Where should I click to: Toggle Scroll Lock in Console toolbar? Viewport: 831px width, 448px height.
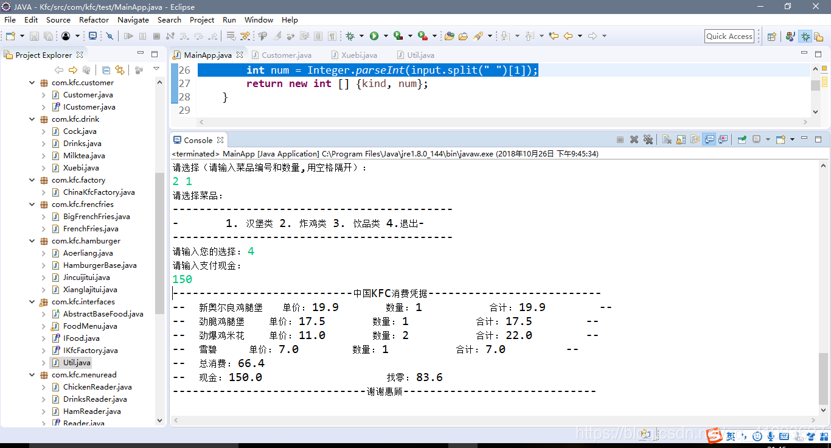pos(681,139)
